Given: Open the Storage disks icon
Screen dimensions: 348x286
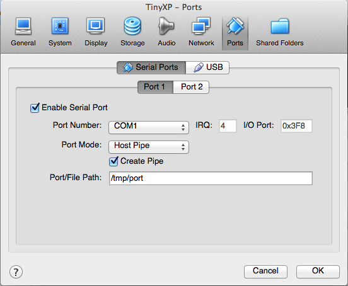Looking at the screenshot, I should 132,26.
